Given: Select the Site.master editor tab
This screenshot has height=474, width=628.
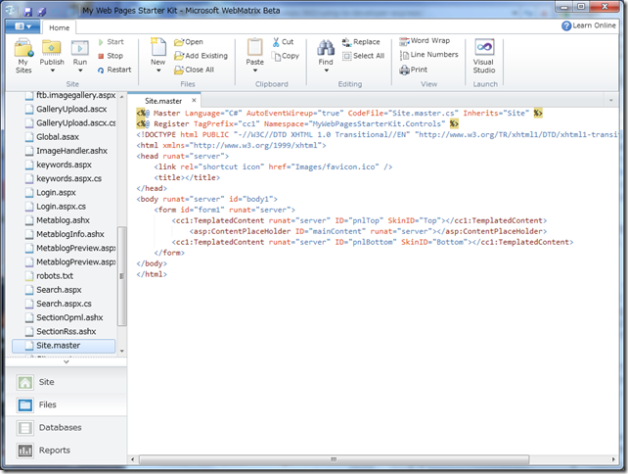Looking at the screenshot, I should click(163, 101).
